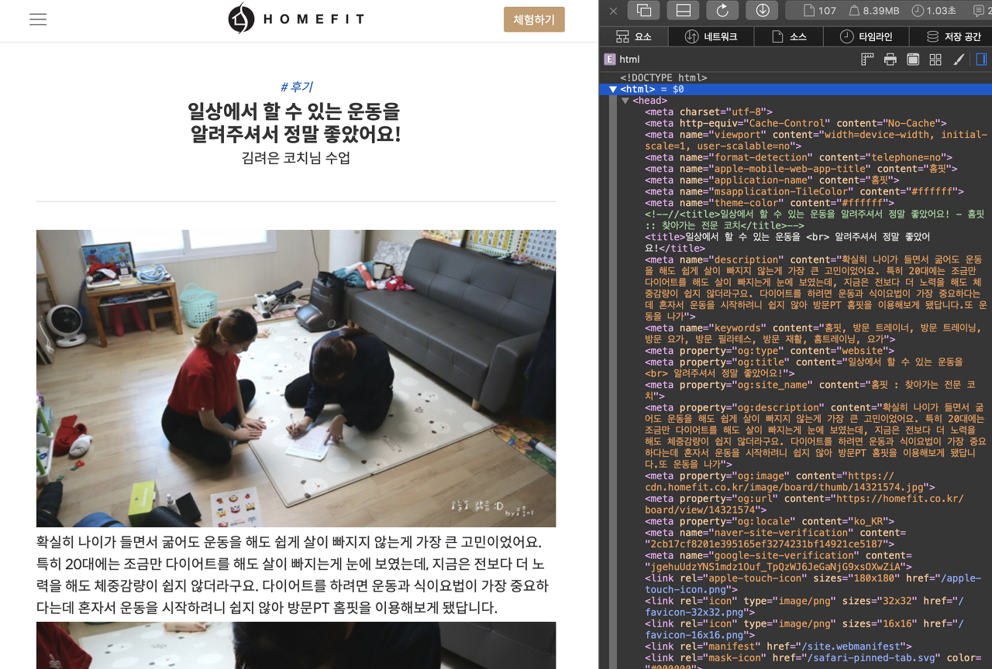Click the download resource icon in inspector
Screen dimensions: 992x669
point(762,10)
